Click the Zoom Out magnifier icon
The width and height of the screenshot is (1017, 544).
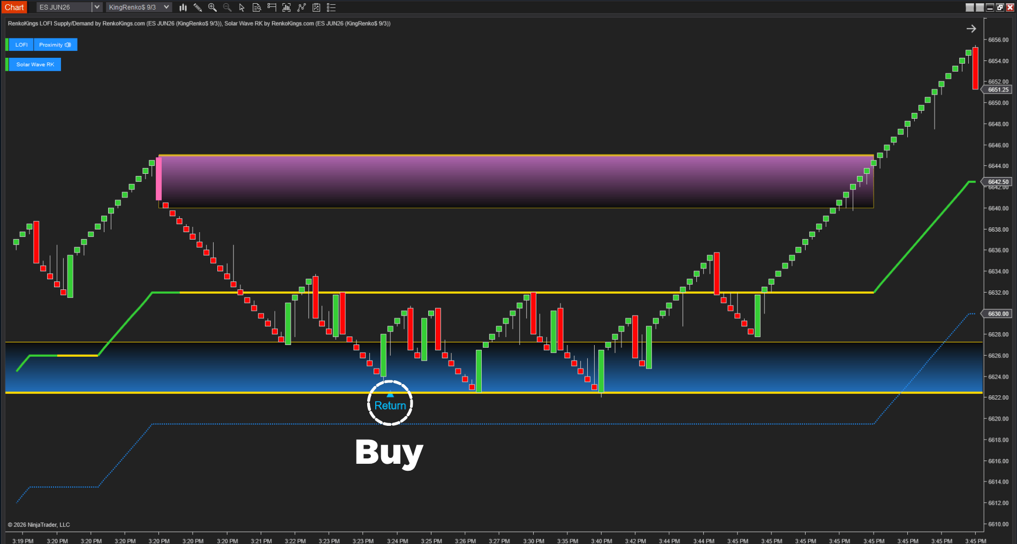(x=227, y=7)
